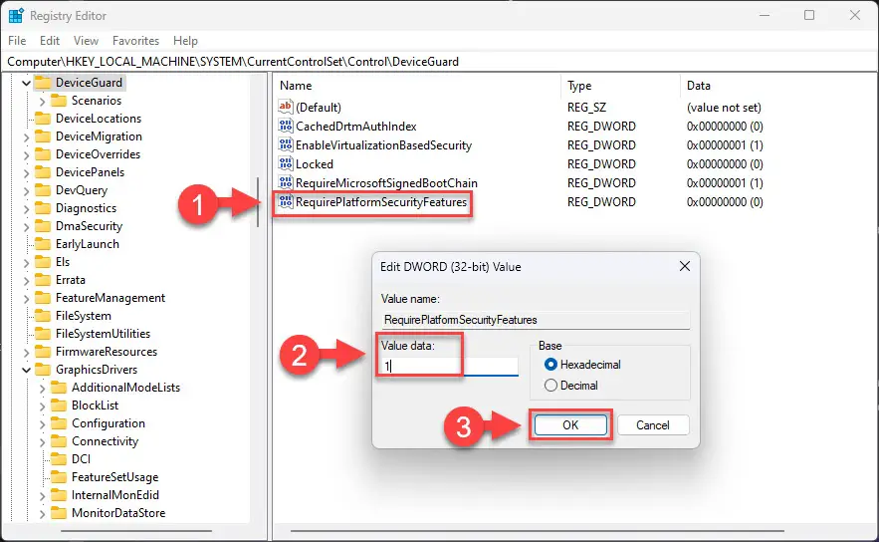Open the Help menu
Screen dimensions: 879x542
pyautogui.click(x=185, y=41)
